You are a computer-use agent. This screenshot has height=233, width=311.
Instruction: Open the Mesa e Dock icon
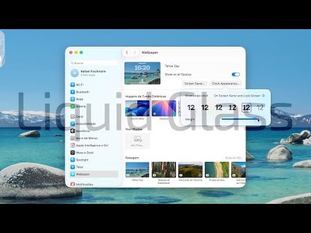73,153
